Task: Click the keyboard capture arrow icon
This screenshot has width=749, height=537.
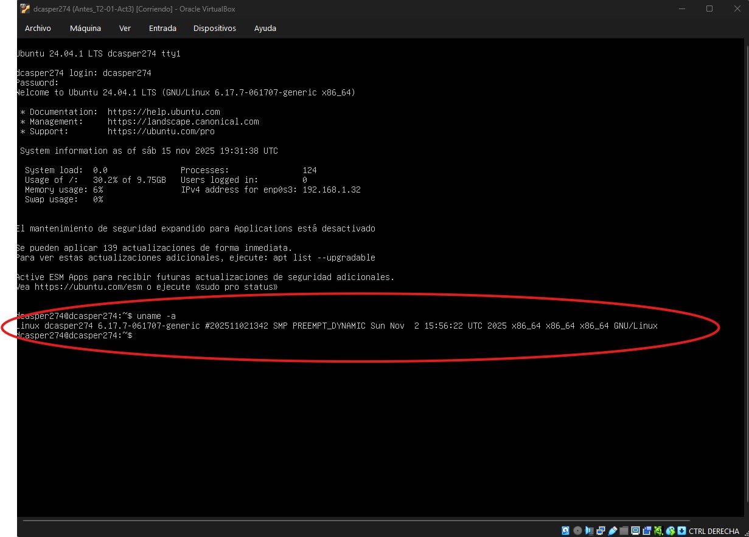Action: pyautogui.click(x=681, y=530)
